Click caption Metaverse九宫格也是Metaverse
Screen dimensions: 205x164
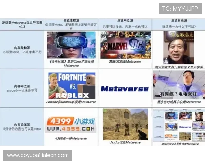tap(180, 144)
